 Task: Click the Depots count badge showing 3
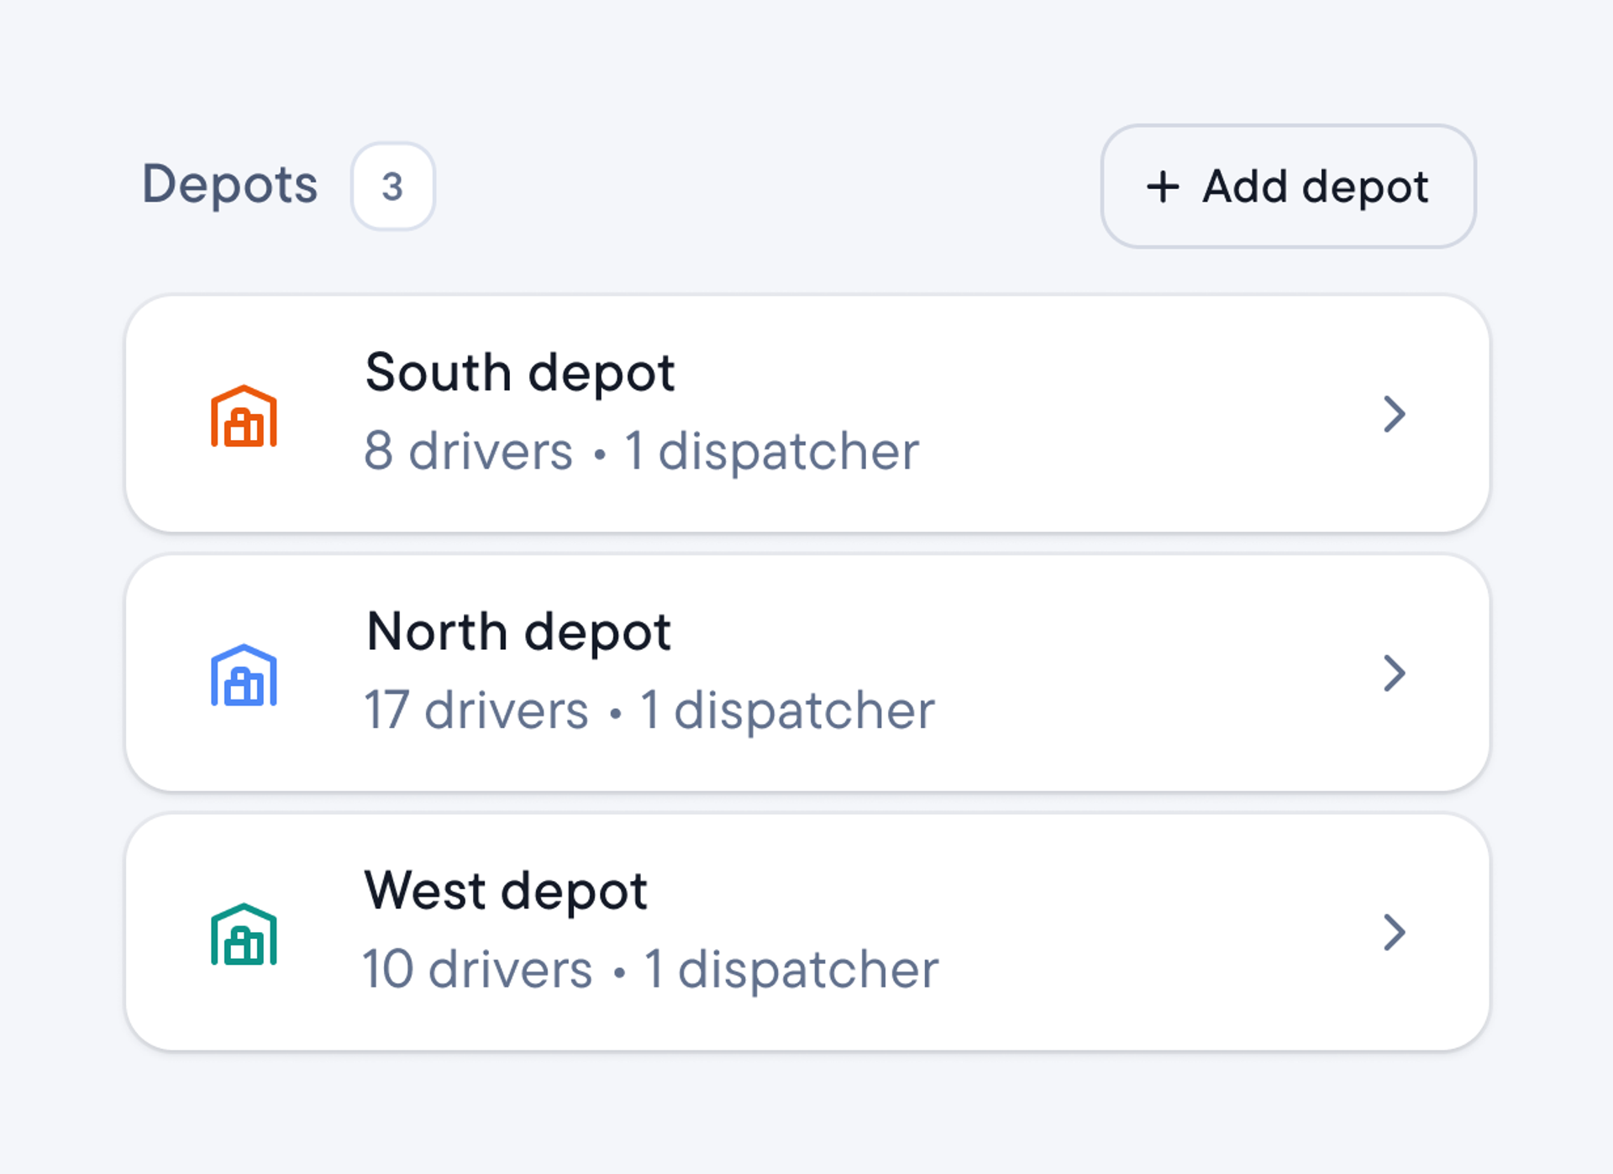392,186
